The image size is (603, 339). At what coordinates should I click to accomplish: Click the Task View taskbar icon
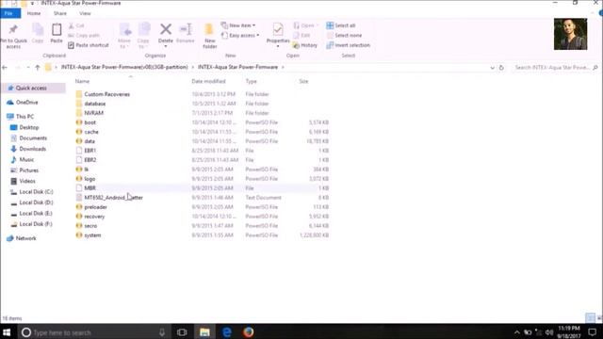(182, 332)
